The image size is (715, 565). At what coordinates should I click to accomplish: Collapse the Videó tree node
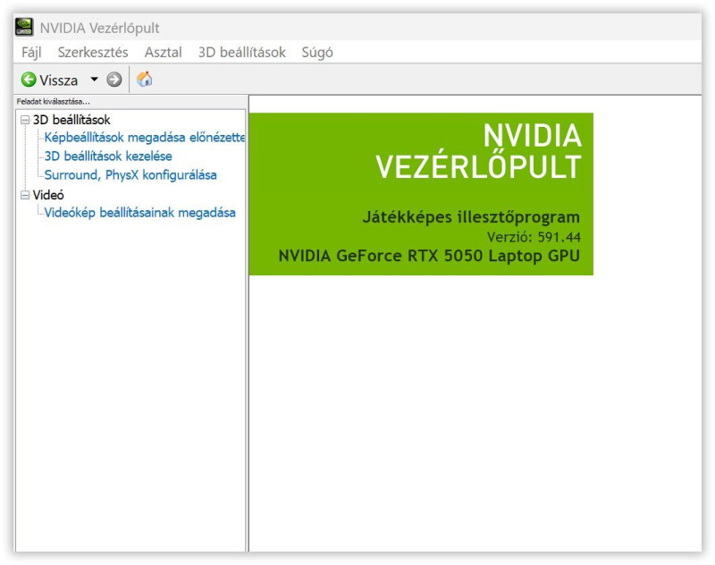pyautogui.click(x=25, y=195)
